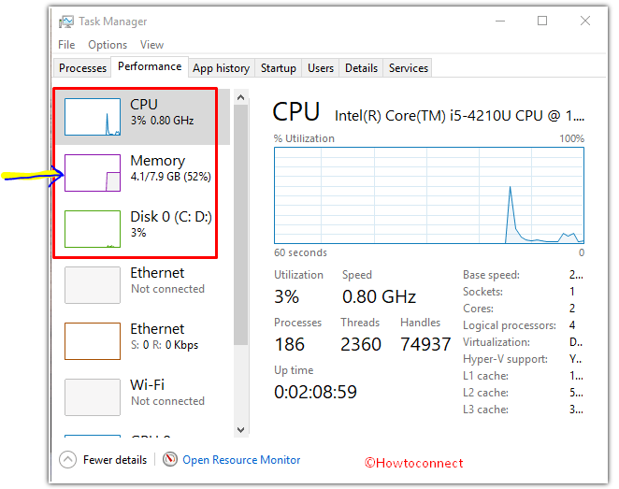Click the Resource Monitor gauge icon
Image resolution: width=619 pixels, height=489 pixels.
[170, 459]
